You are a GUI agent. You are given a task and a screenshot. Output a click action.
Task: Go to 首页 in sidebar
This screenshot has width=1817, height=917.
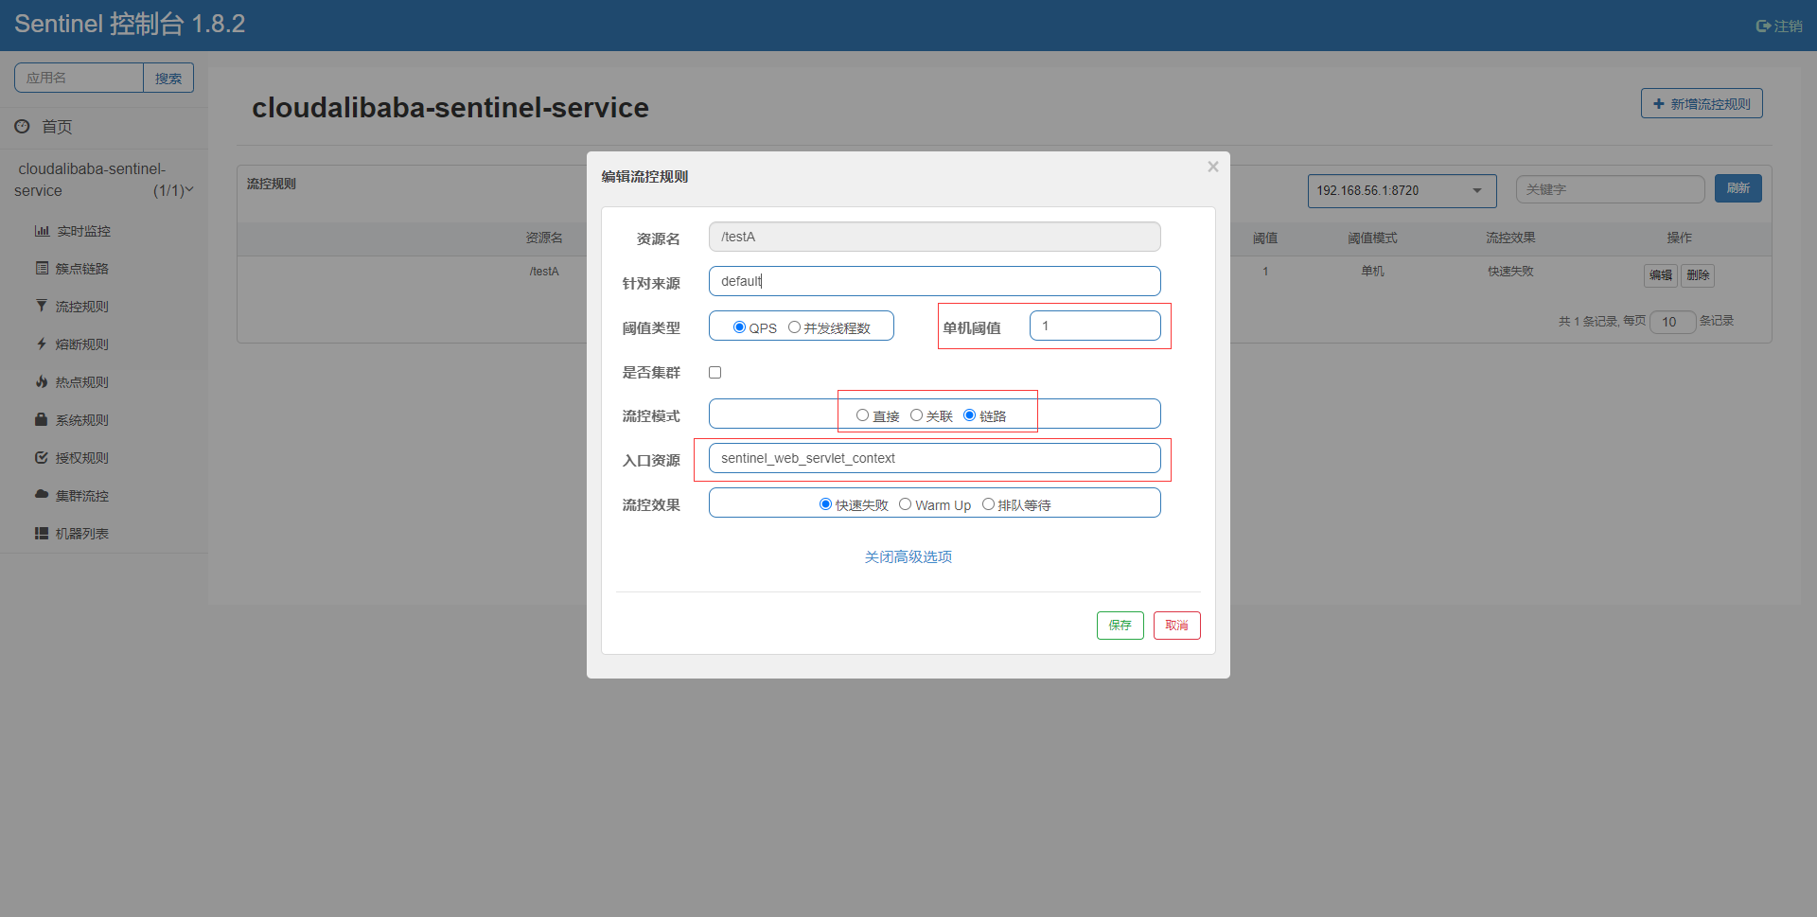coord(57,127)
